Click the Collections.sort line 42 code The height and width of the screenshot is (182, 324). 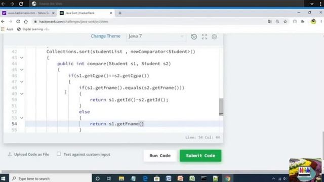pos(120,52)
